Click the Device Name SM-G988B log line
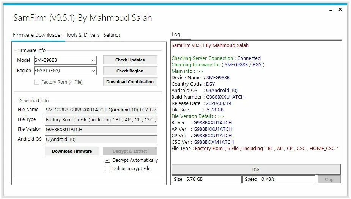351x199 pixels. 200,78
